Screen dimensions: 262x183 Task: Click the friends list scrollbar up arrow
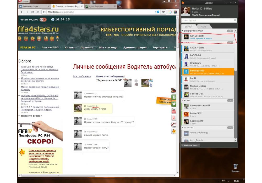pyautogui.click(x=236, y=31)
